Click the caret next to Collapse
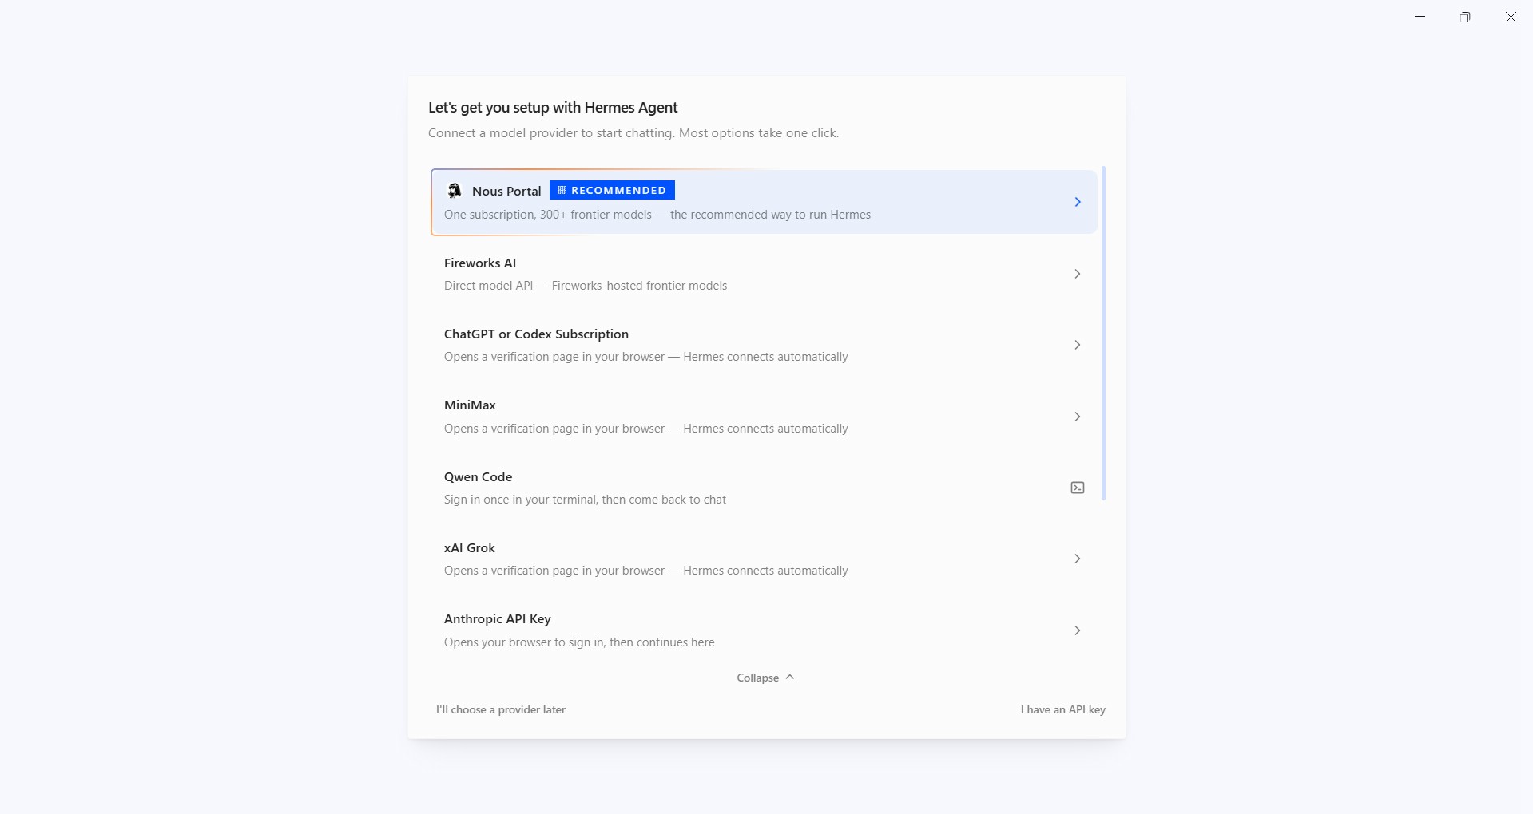This screenshot has height=814, width=1533. tap(790, 677)
